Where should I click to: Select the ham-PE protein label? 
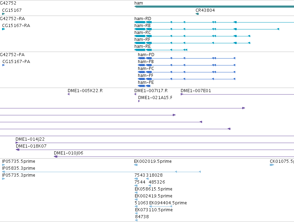click(146, 82)
